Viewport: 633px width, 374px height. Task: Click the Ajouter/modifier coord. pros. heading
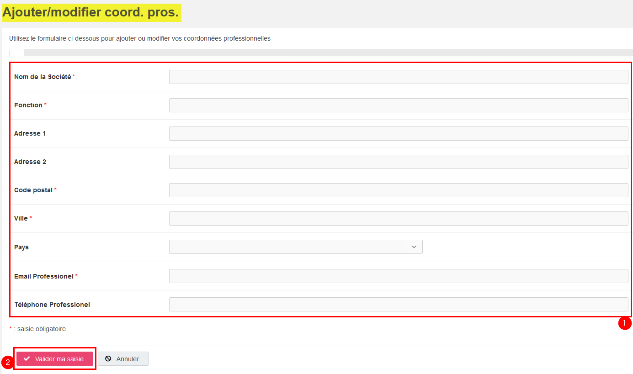click(x=90, y=12)
